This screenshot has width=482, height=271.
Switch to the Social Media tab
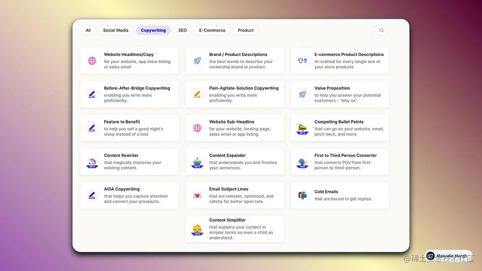[116, 30]
